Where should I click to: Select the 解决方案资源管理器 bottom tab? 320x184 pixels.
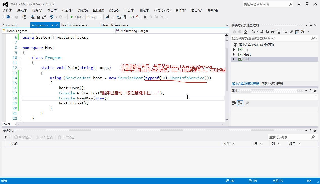[245, 84]
